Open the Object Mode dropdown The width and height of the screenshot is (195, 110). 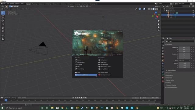pos(6,9)
